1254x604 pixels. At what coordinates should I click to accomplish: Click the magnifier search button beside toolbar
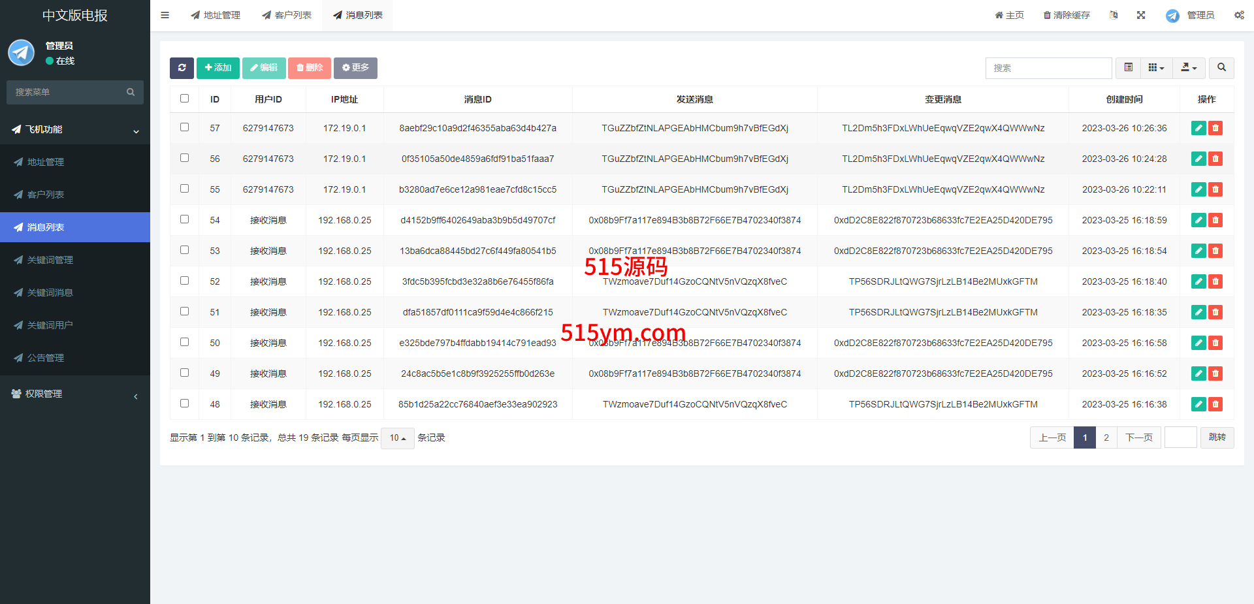tap(1221, 68)
